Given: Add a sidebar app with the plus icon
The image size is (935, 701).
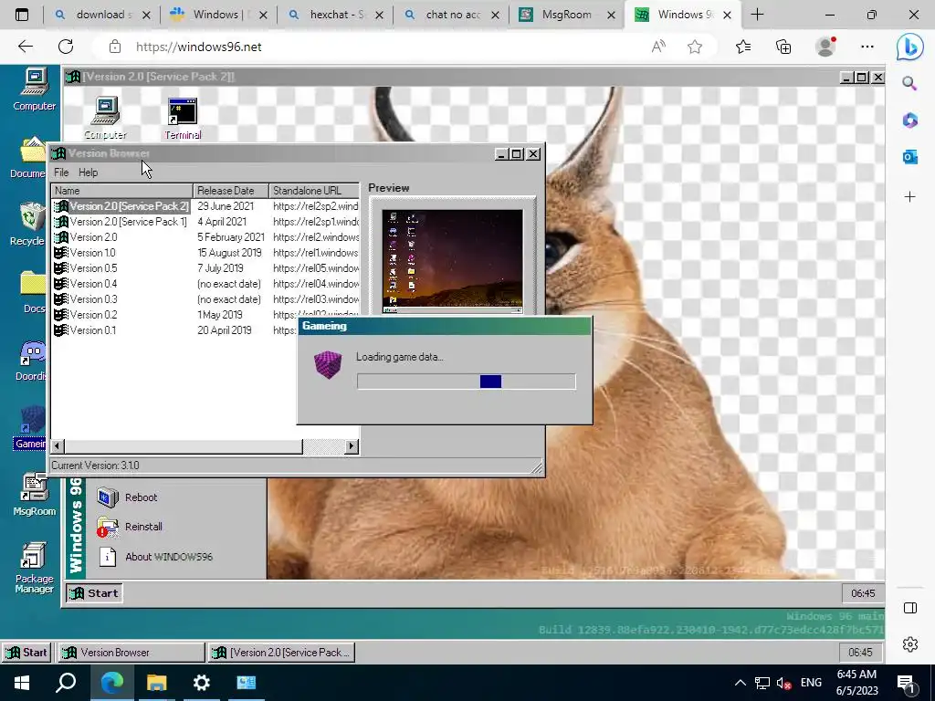Looking at the screenshot, I should point(909,197).
